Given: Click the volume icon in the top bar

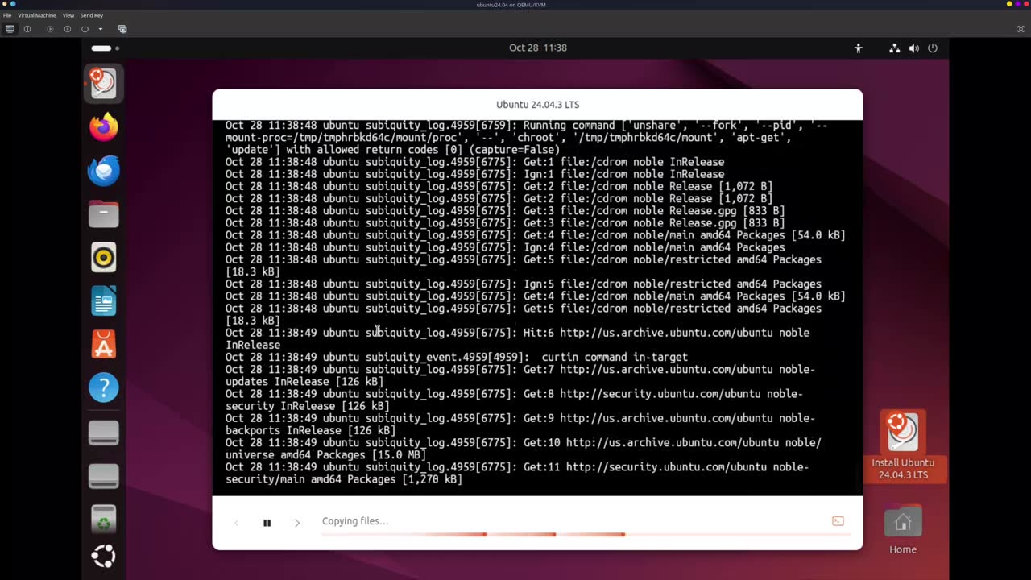Looking at the screenshot, I should 913,48.
